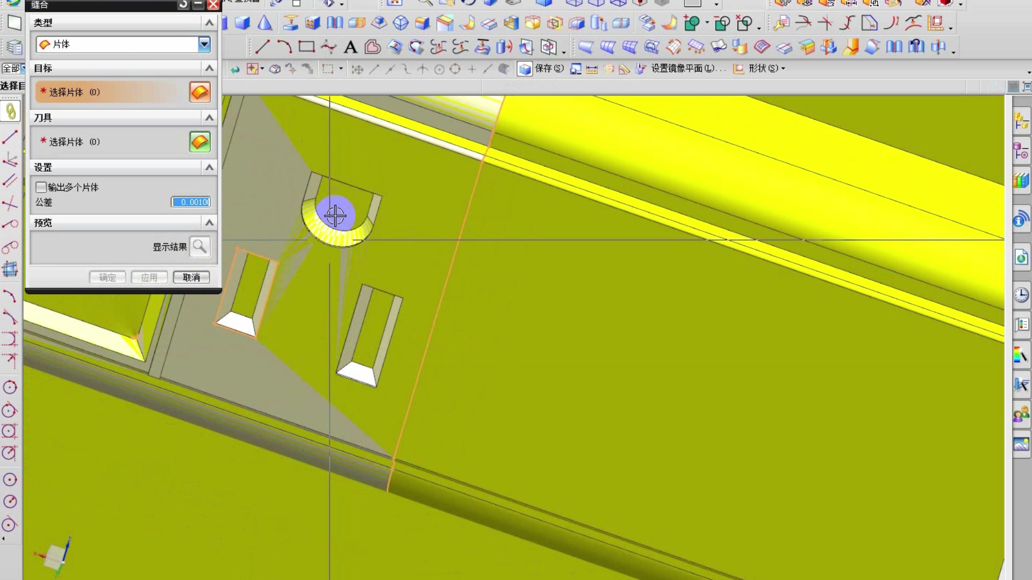Image resolution: width=1032 pixels, height=580 pixels.
Task: Open the sheet type dropdown
Action: (204, 45)
